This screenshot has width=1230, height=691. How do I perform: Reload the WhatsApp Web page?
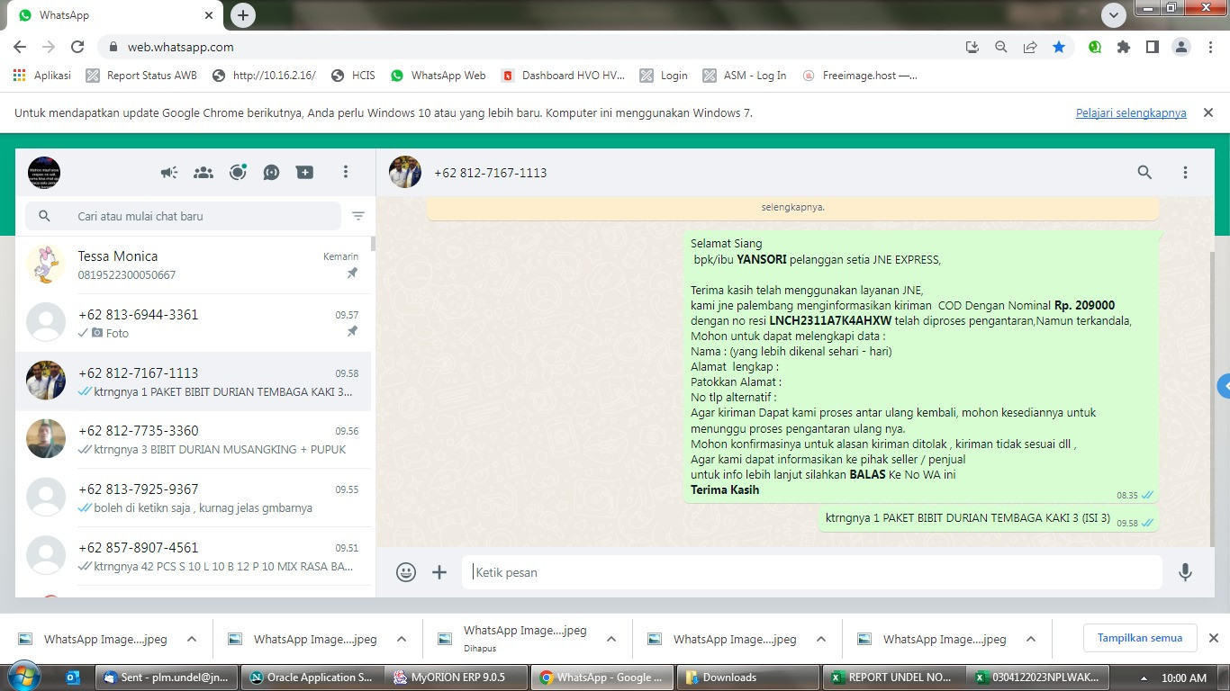[x=77, y=47]
